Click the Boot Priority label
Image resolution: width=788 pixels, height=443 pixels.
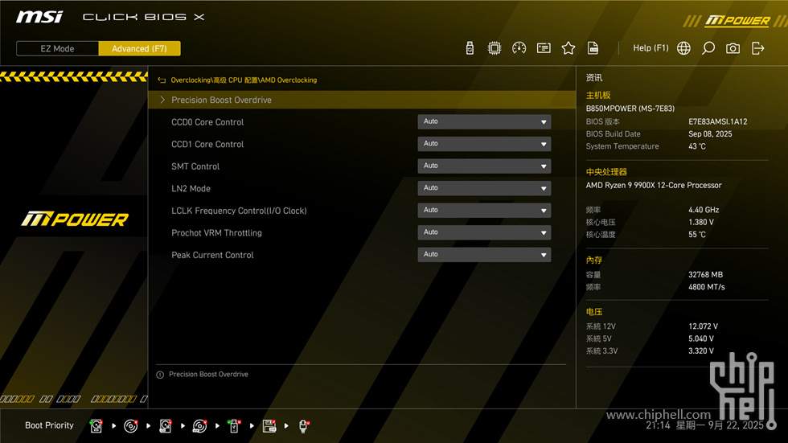tap(49, 425)
